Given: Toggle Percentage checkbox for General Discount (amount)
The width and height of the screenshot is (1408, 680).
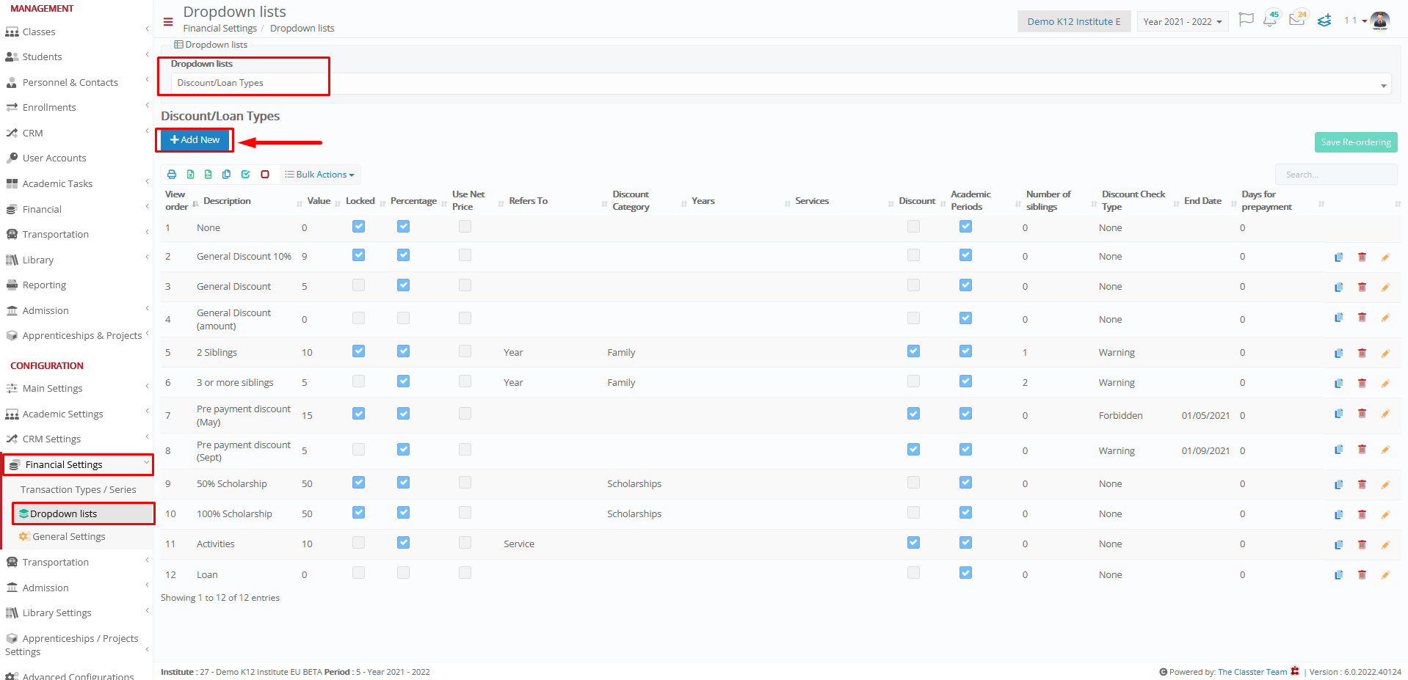Looking at the screenshot, I should 403,318.
